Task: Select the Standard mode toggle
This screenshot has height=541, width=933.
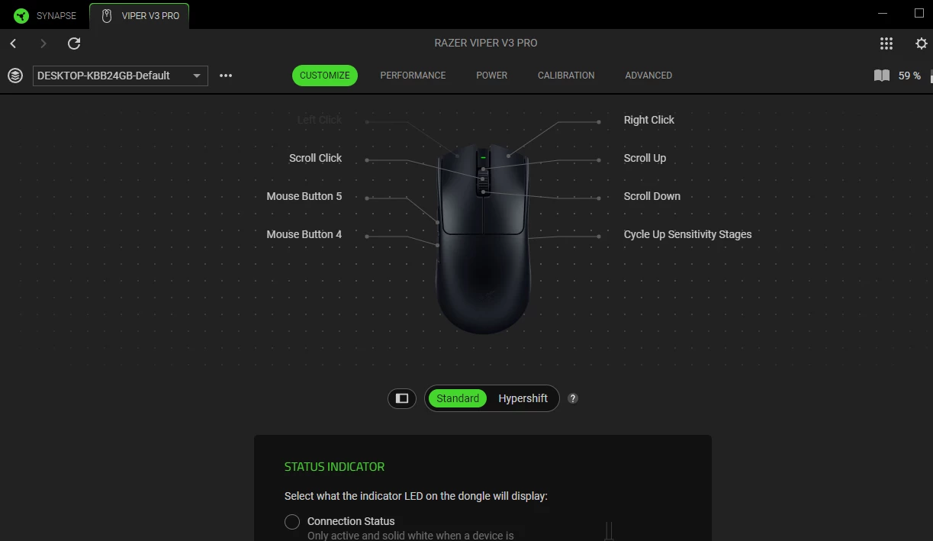Action: [x=458, y=398]
